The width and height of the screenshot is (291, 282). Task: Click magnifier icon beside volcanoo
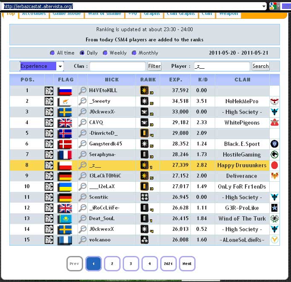tap(82, 240)
